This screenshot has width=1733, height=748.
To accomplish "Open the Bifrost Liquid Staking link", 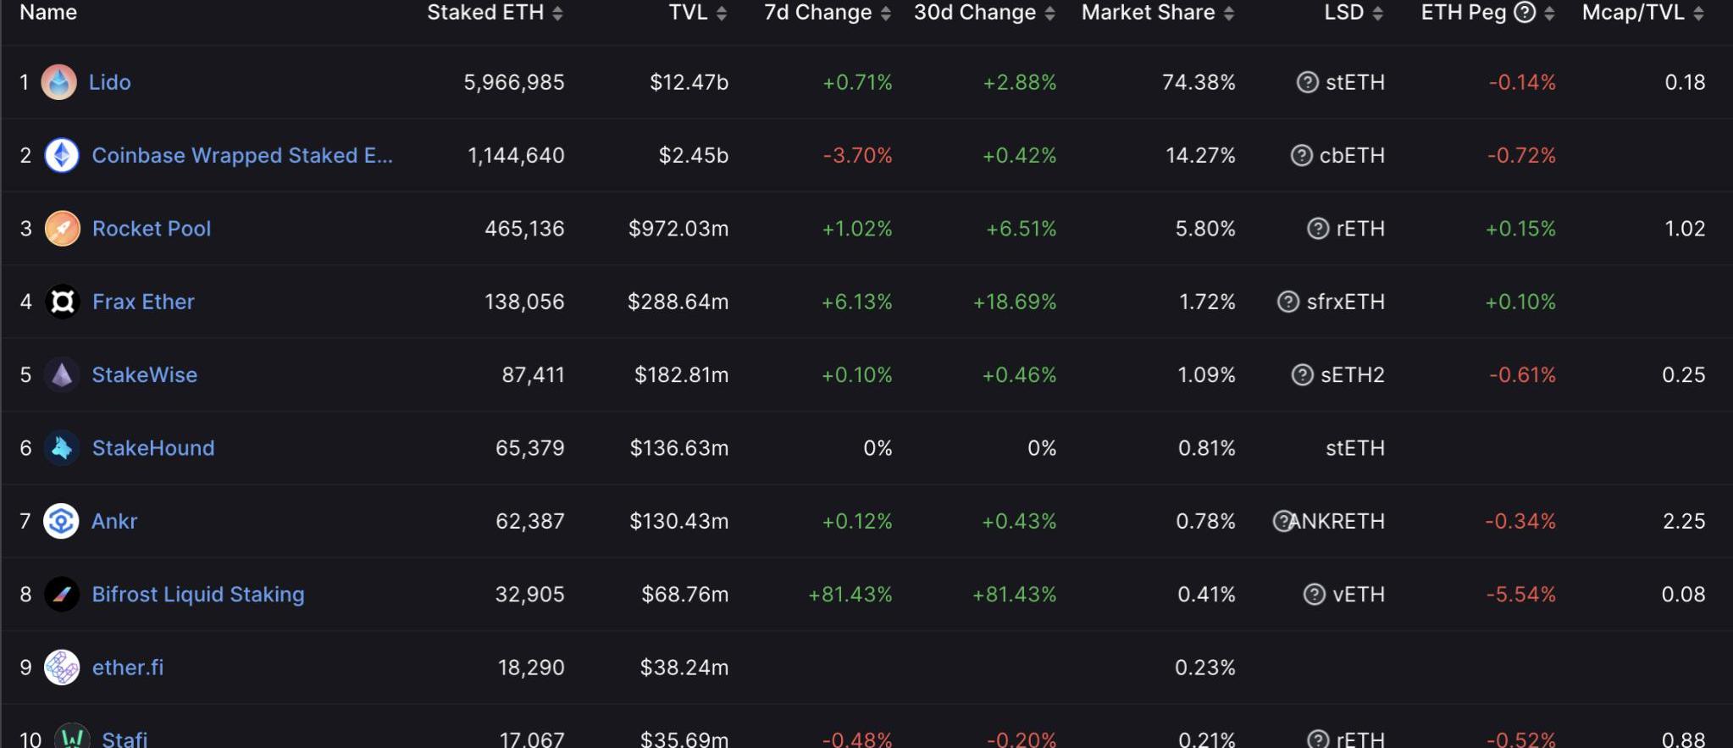I will [198, 595].
